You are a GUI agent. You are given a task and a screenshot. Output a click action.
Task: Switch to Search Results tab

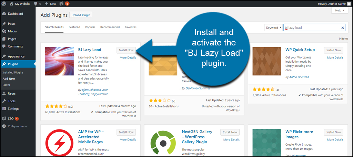54,27
